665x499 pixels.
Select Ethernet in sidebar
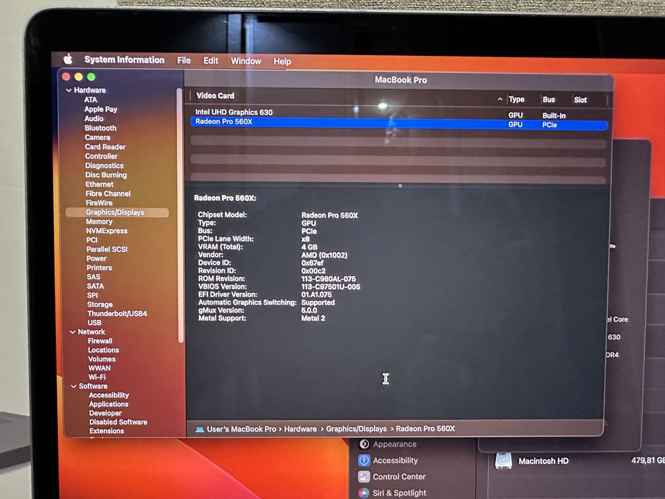tap(99, 184)
